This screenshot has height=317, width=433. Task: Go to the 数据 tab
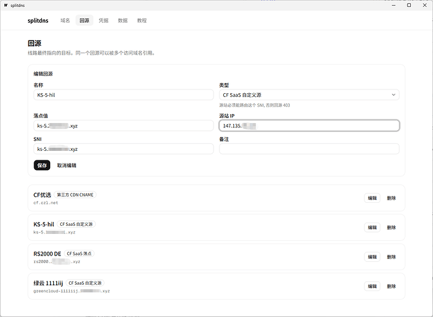122,20
